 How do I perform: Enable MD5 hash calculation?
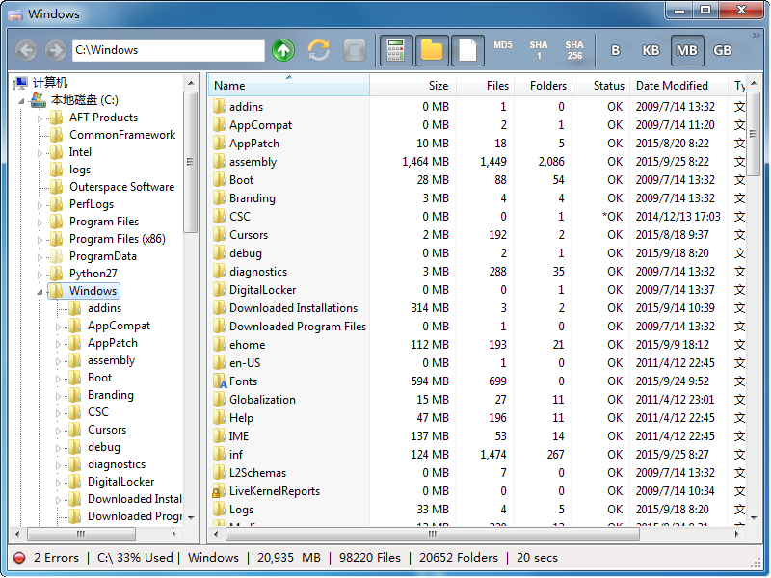click(503, 45)
